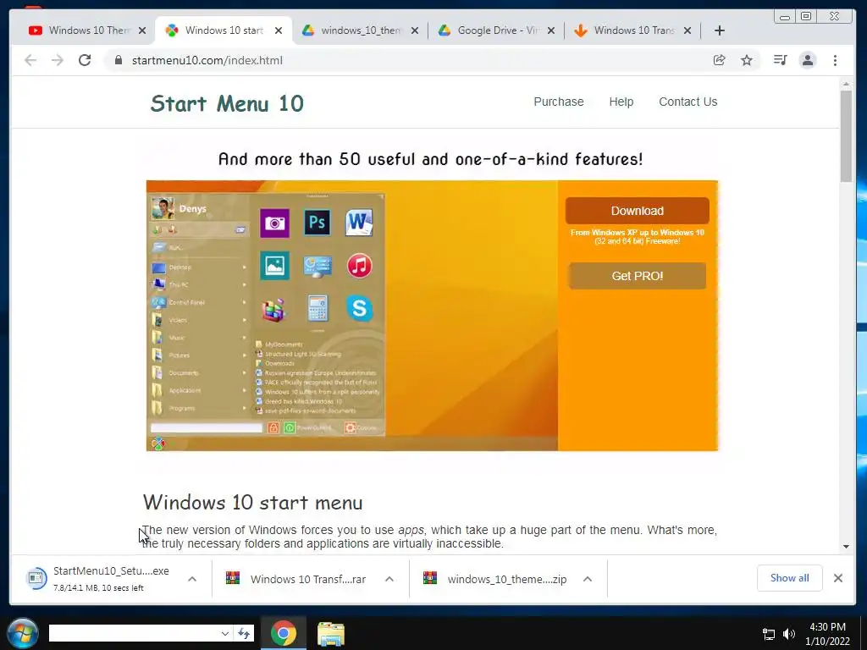Click the taskbar address refresh/go icon

click(x=244, y=633)
